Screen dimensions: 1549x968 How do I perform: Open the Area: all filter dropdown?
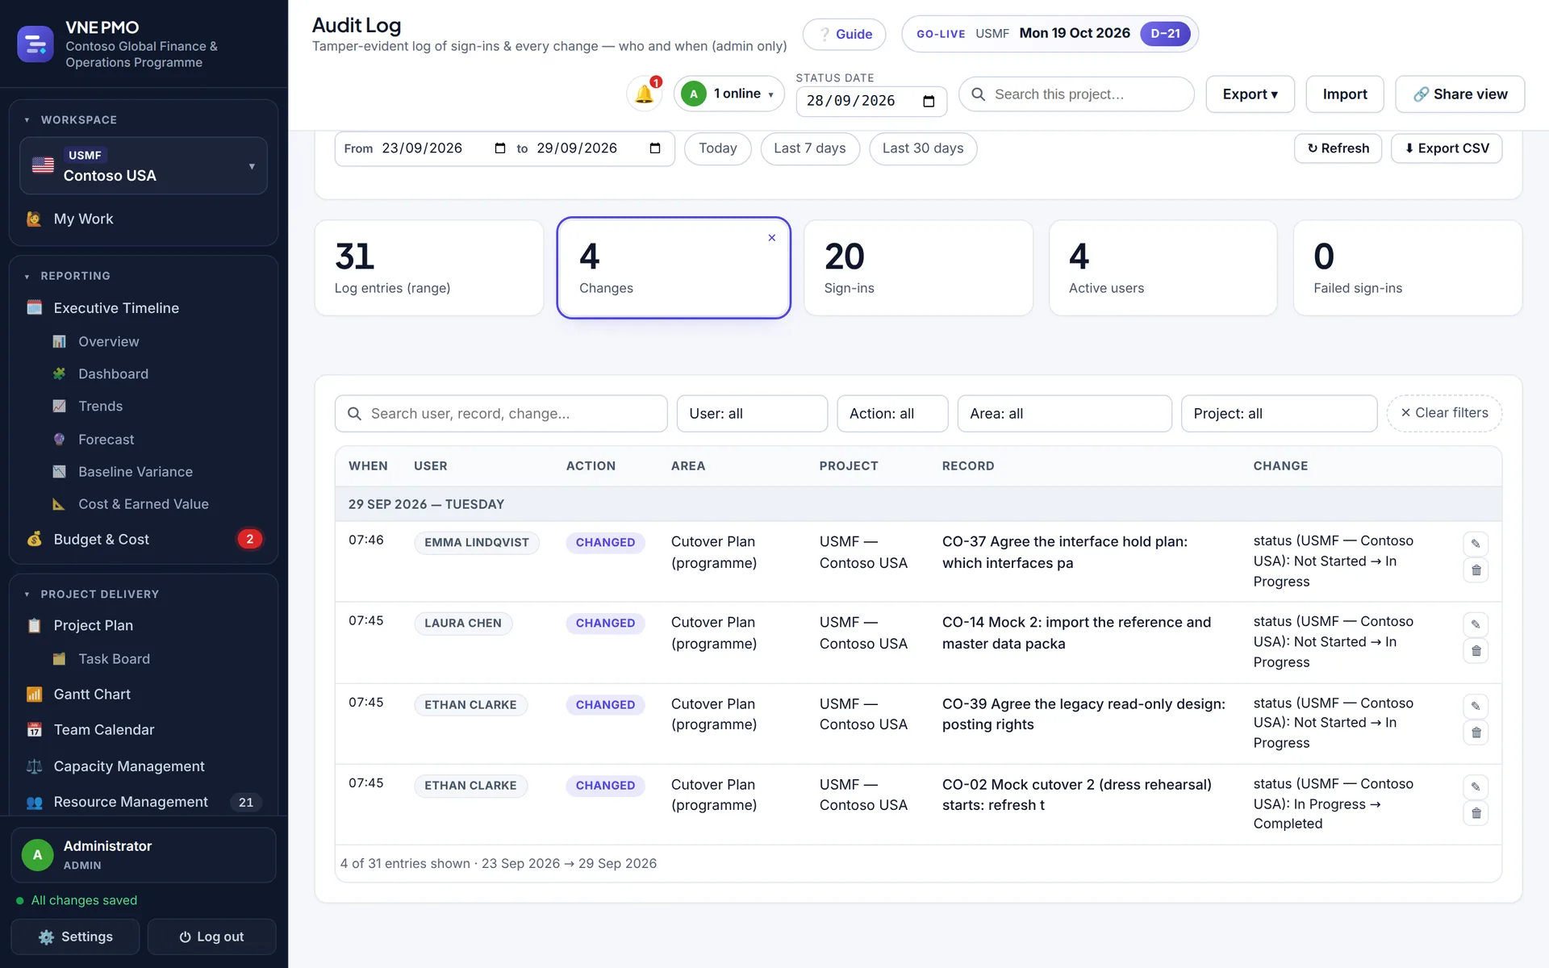pos(1064,414)
